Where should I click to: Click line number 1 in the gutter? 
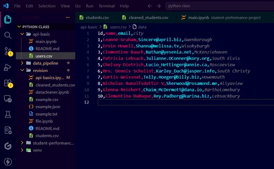coord(88,33)
